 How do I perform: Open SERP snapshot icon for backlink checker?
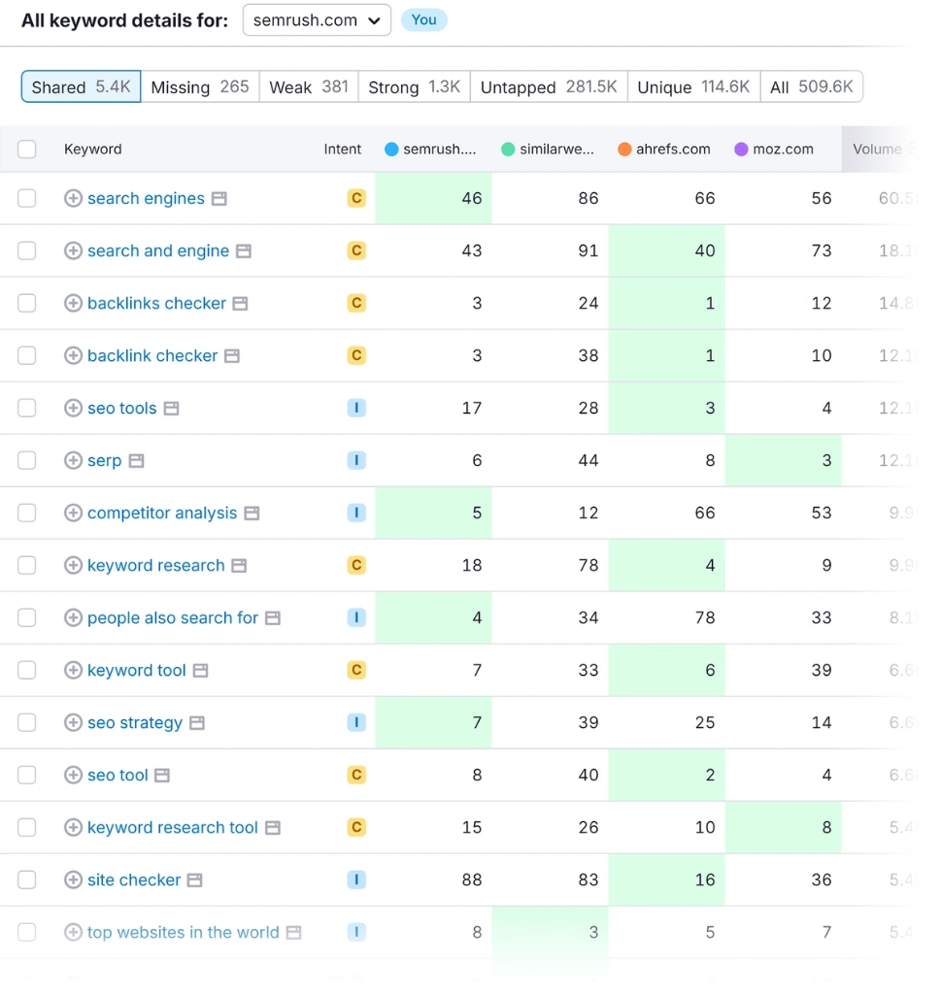tap(232, 356)
